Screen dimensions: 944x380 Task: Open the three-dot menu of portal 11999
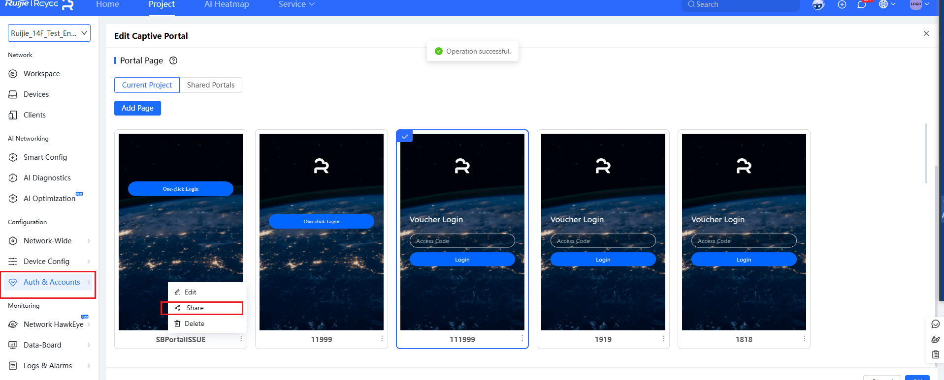click(382, 339)
